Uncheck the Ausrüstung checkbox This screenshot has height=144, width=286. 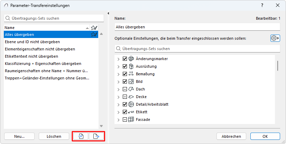pyautogui.click(x=125, y=66)
